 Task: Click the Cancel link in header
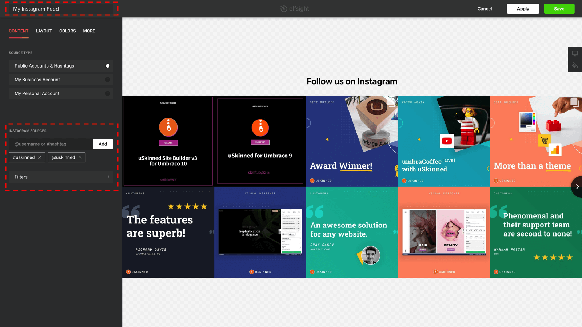click(x=485, y=9)
